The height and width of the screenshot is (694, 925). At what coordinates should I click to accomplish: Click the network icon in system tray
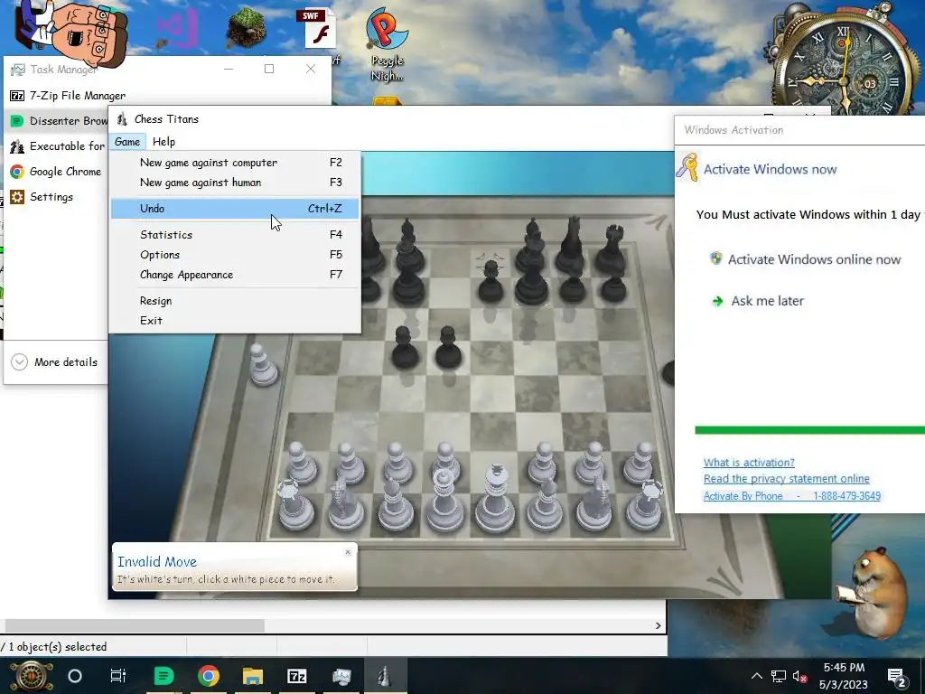[x=779, y=676]
